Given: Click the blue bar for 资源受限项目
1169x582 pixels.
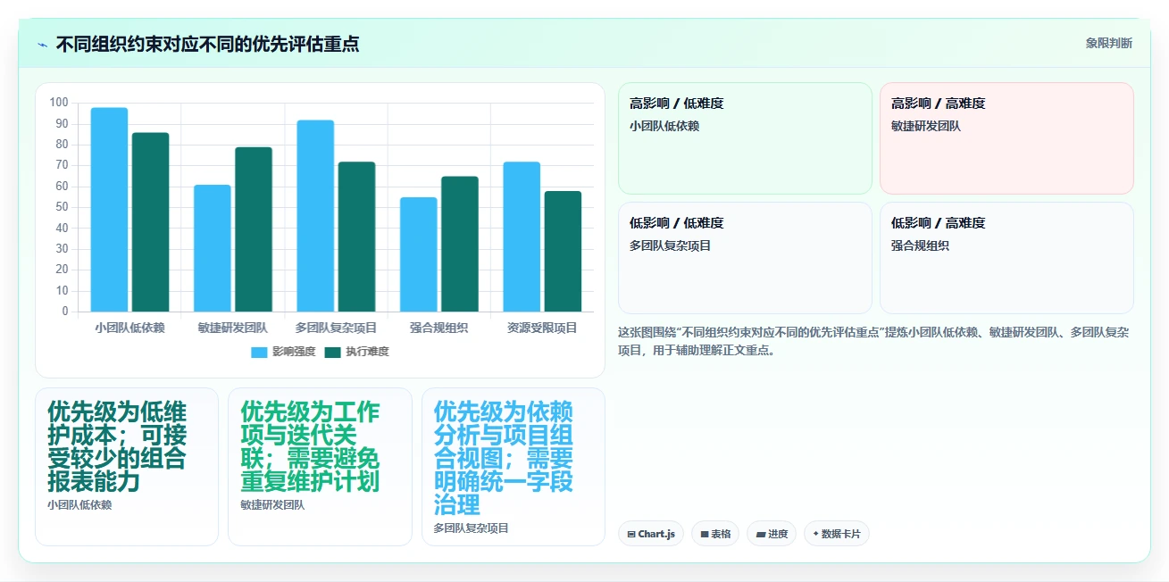Looking at the screenshot, I should click(522, 237).
